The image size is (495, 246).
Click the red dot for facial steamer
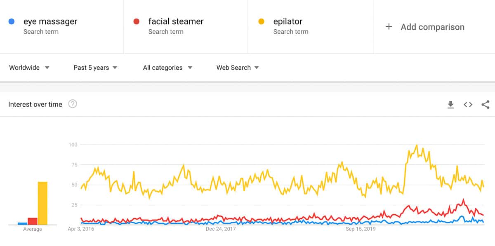coord(137,22)
